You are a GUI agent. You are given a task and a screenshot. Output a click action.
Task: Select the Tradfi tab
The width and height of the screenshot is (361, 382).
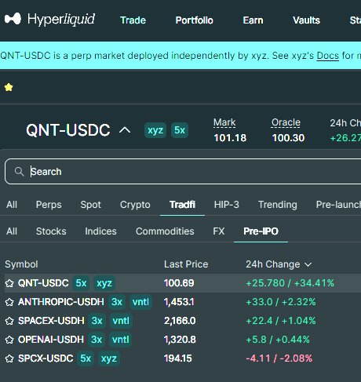tap(182, 205)
